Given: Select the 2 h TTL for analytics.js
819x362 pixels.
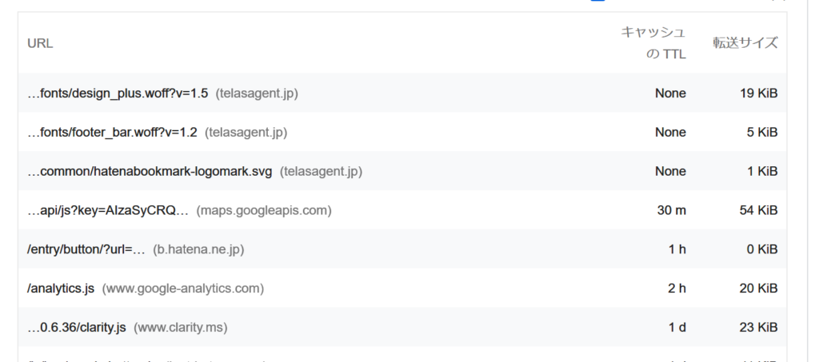Looking at the screenshot, I should click(x=677, y=288).
